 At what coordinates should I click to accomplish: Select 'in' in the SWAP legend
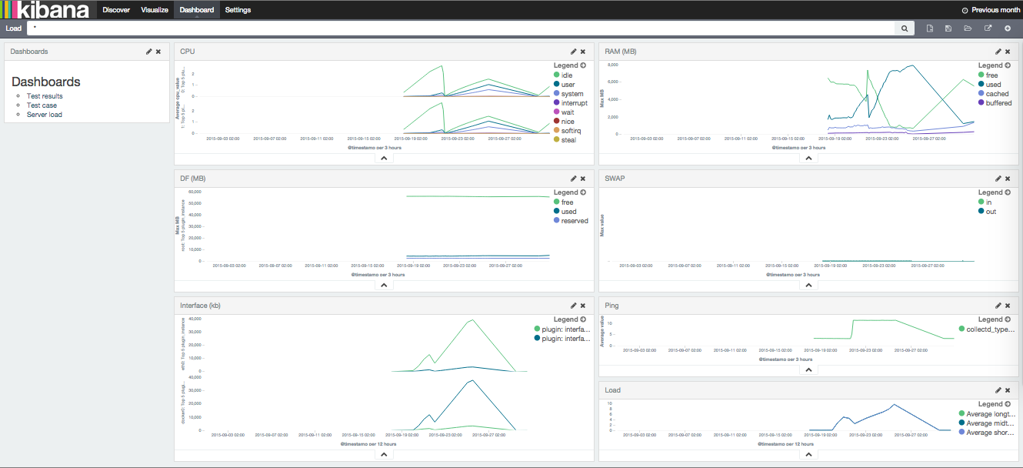pyautogui.click(x=989, y=202)
